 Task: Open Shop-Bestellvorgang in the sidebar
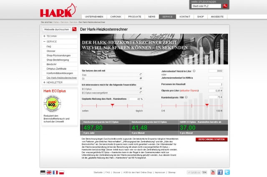coord(58,60)
